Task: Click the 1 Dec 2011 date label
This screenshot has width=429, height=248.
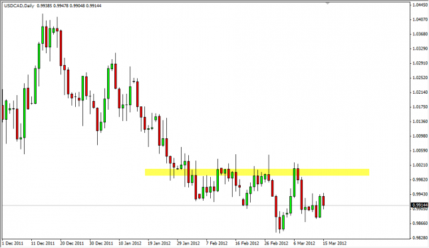Action: point(13,243)
